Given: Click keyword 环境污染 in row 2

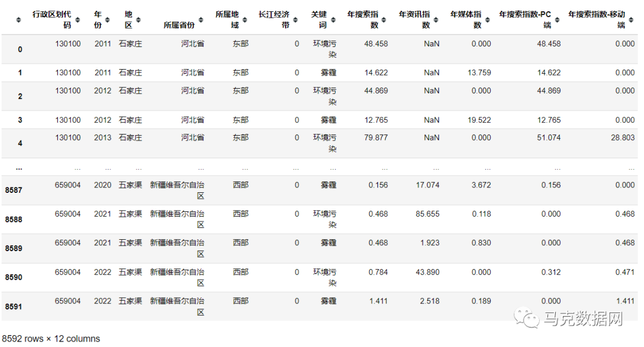Looking at the screenshot, I should tap(325, 96).
